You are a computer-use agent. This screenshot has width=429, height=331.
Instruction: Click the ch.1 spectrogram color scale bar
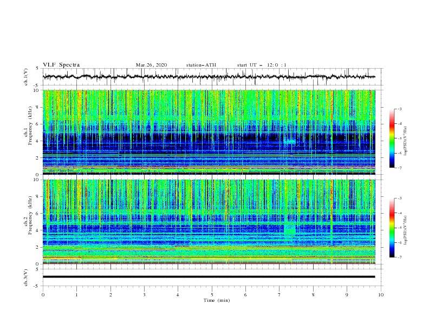[392, 138]
